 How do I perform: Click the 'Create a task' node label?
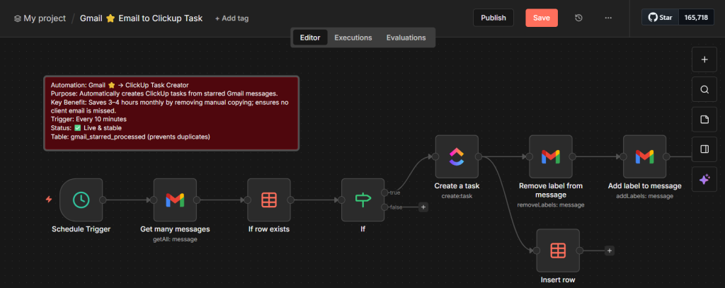(x=457, y=186)
